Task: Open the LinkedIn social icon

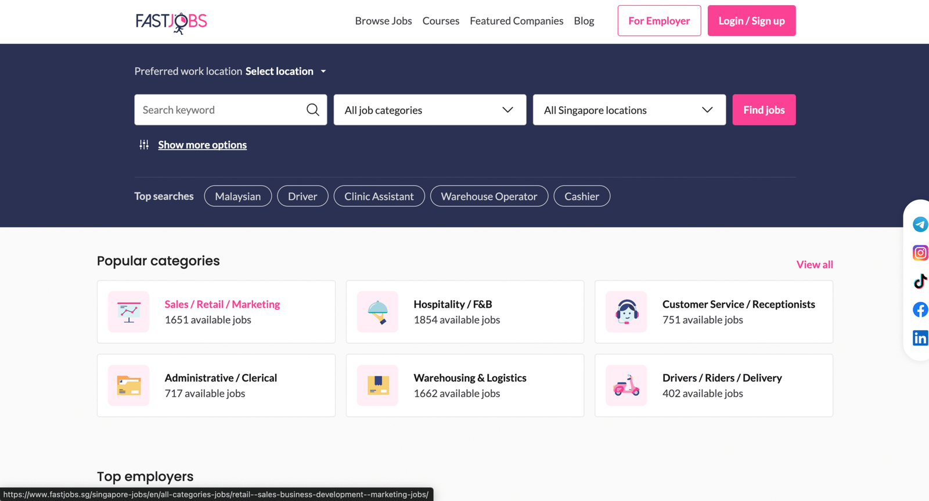Action: click(920, 338)
